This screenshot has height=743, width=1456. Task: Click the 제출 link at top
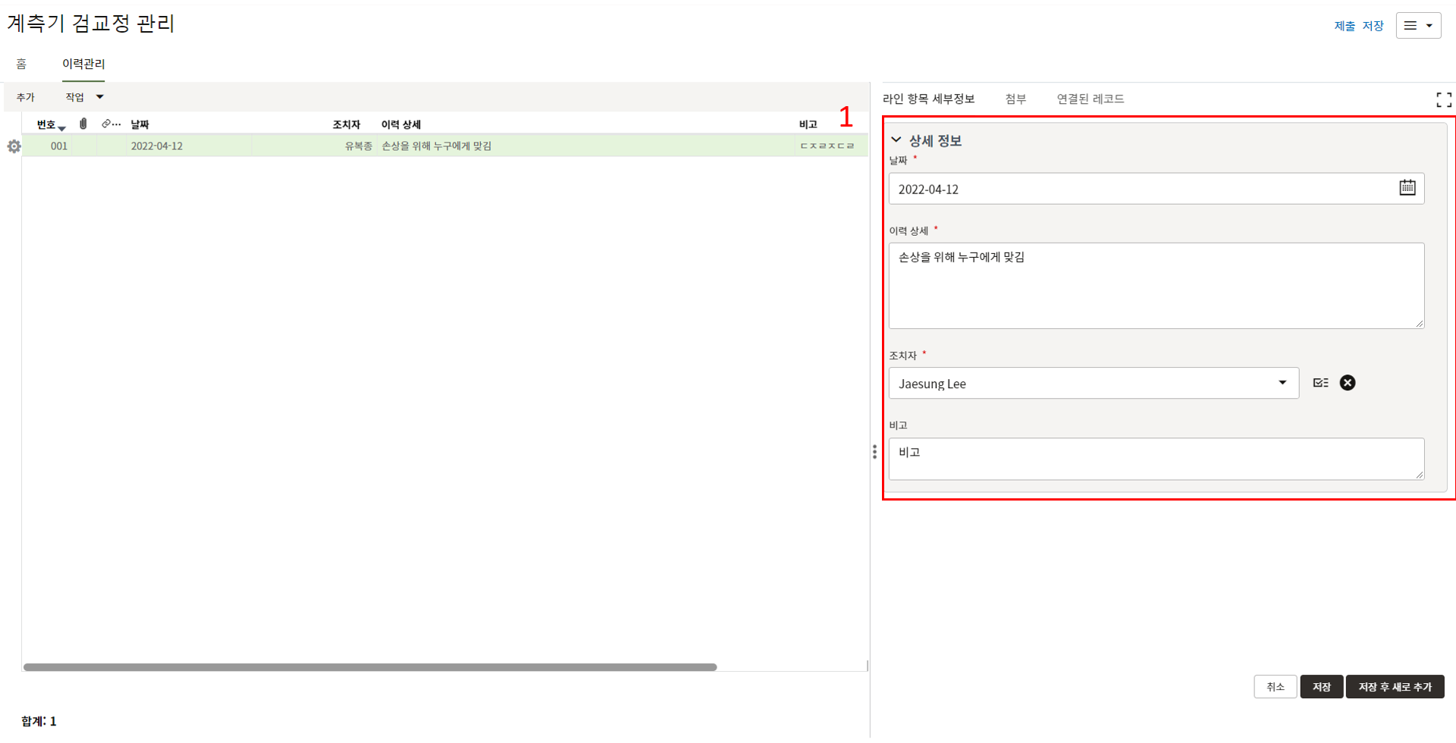(x=1344, y=26)
